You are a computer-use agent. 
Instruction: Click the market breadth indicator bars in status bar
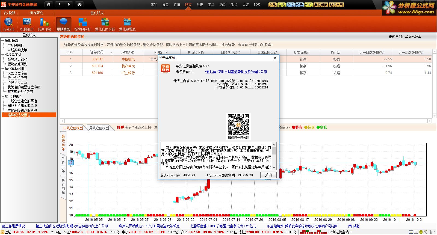tap(313, 232)
